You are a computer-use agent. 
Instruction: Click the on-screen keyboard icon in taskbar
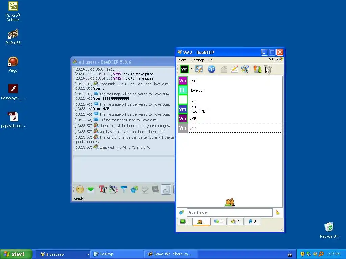pyautogui.click(x=290, y=254)
